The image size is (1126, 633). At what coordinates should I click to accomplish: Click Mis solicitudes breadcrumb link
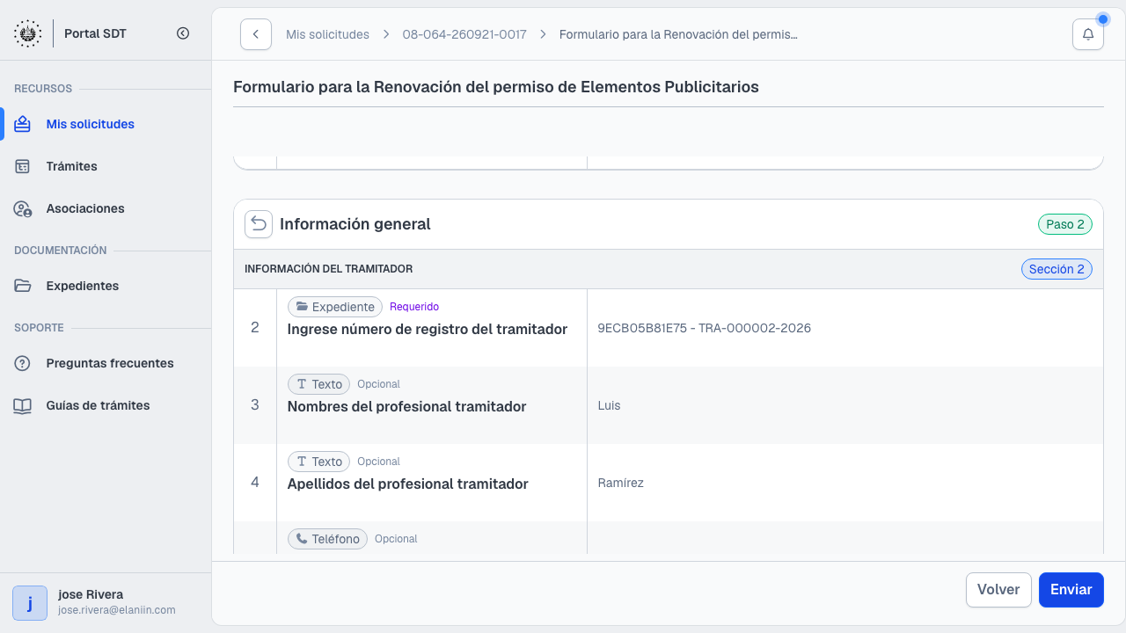327,34
